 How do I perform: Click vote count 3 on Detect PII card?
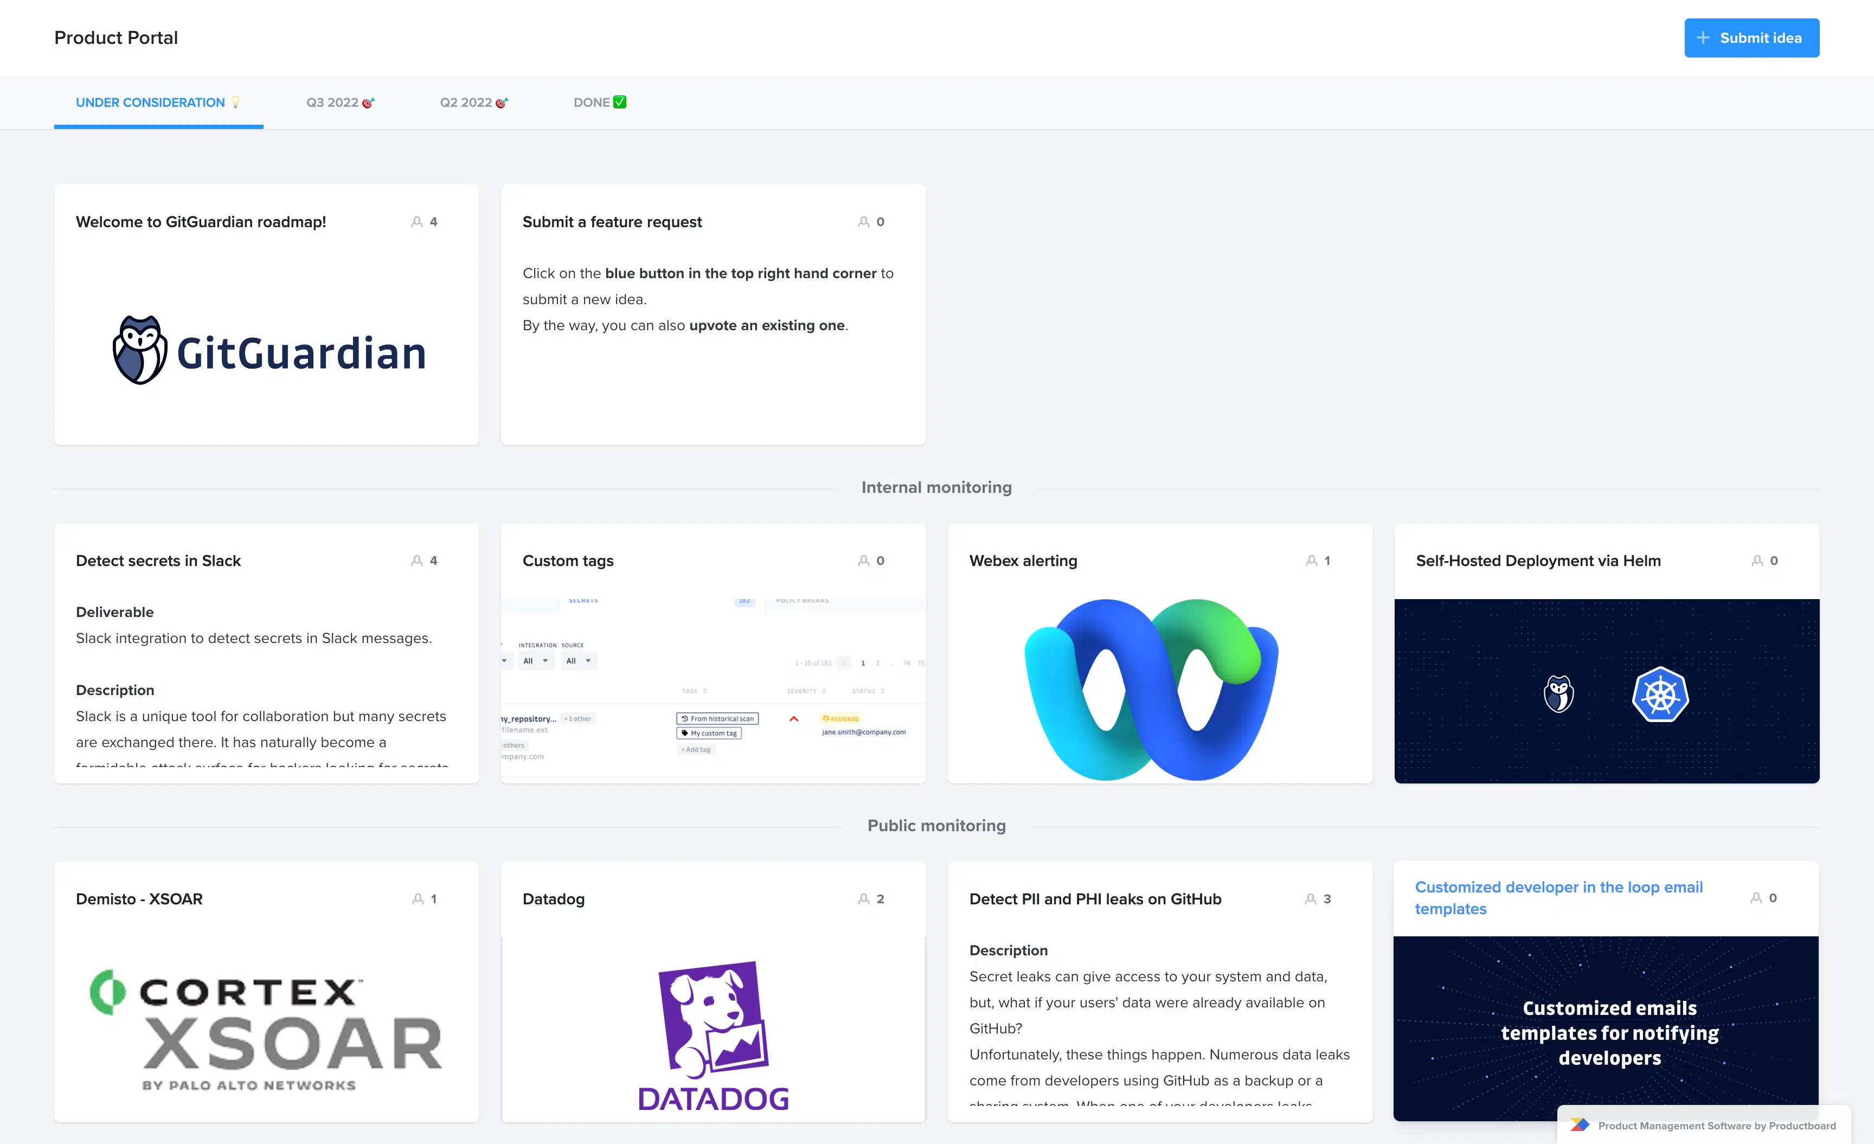click(1327, 899)
